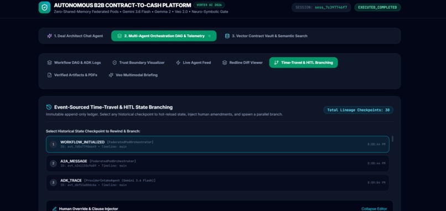Click the SESSION sess_7c397746f7 badge
The image size is (446, 211).
click(x=321, y=7)
